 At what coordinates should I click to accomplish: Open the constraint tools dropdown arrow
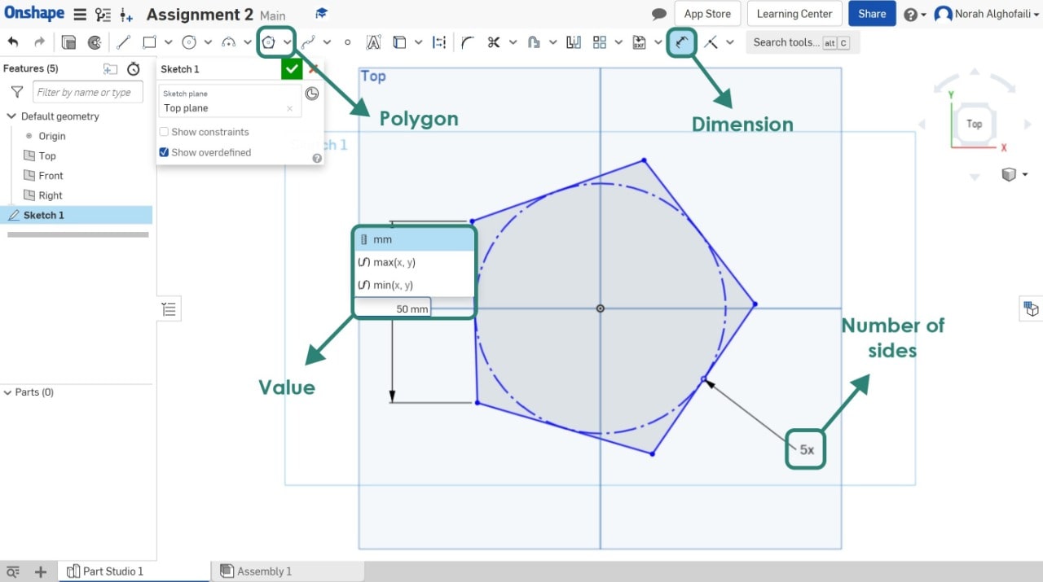click(x=730, y=42)
